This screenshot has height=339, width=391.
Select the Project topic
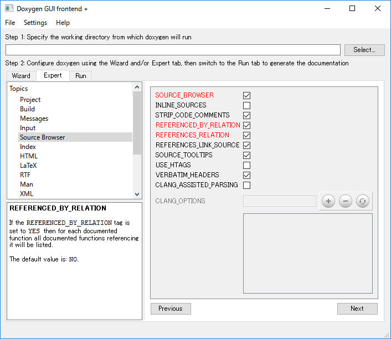click(x=30, y=100)
